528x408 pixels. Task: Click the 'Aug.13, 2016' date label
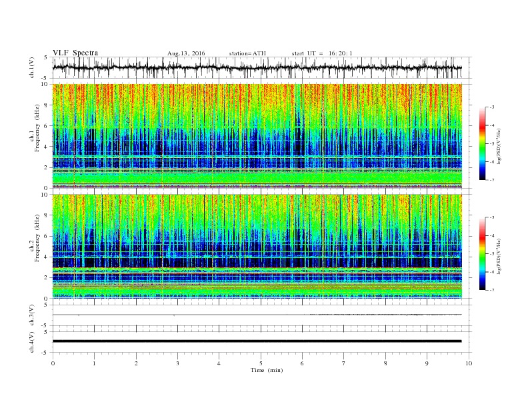[186, 53]
